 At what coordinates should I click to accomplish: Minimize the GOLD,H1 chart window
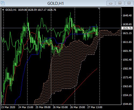pos(111,3)
